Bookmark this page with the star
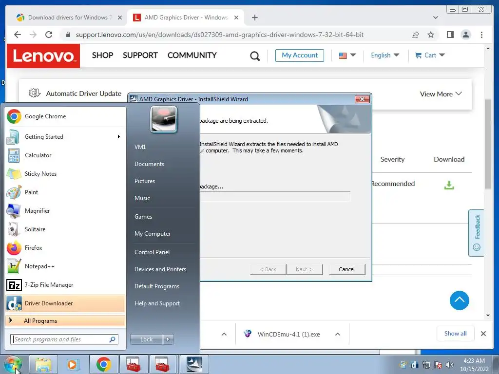Image resolution: width=499 pixels, height=374 pixels. pos(431,35)
